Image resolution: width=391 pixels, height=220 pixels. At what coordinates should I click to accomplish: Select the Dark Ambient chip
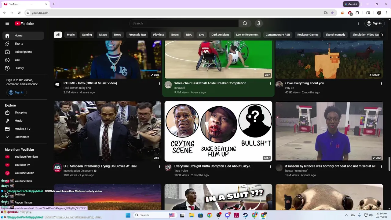tap(220, 35)
